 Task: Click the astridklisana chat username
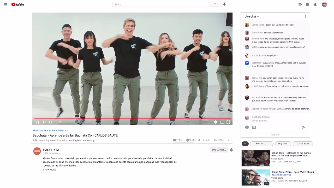coord(258,56)
